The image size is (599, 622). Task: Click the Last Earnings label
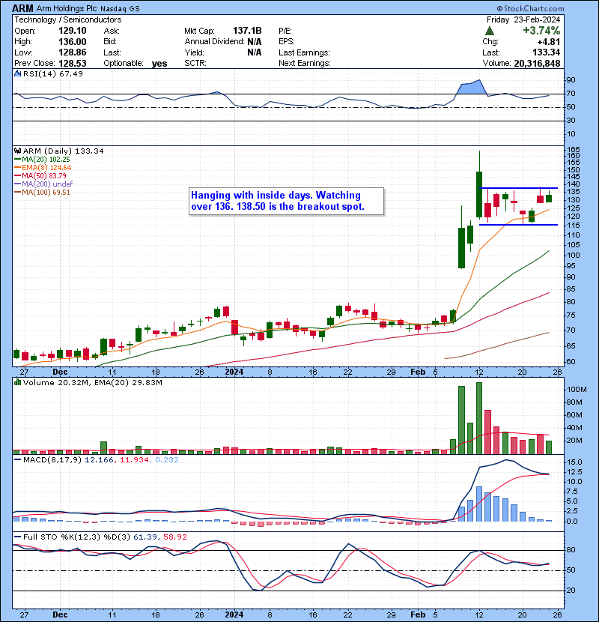pos(304,52)
